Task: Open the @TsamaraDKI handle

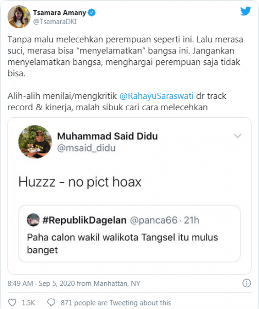Action: [x=55, y=22]
